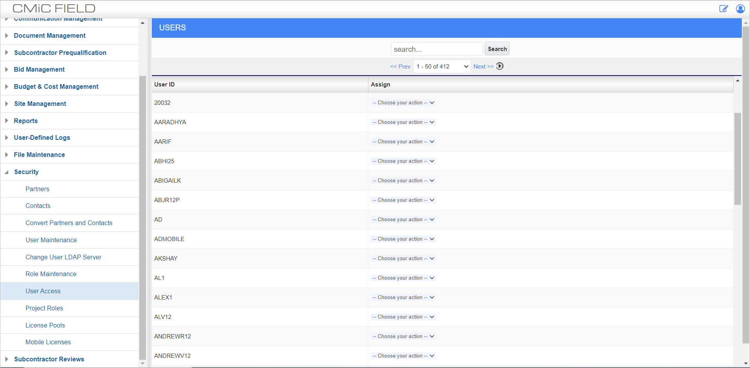Select user ID AKSHAY text
750x368 pixels.
pos(165,259)
